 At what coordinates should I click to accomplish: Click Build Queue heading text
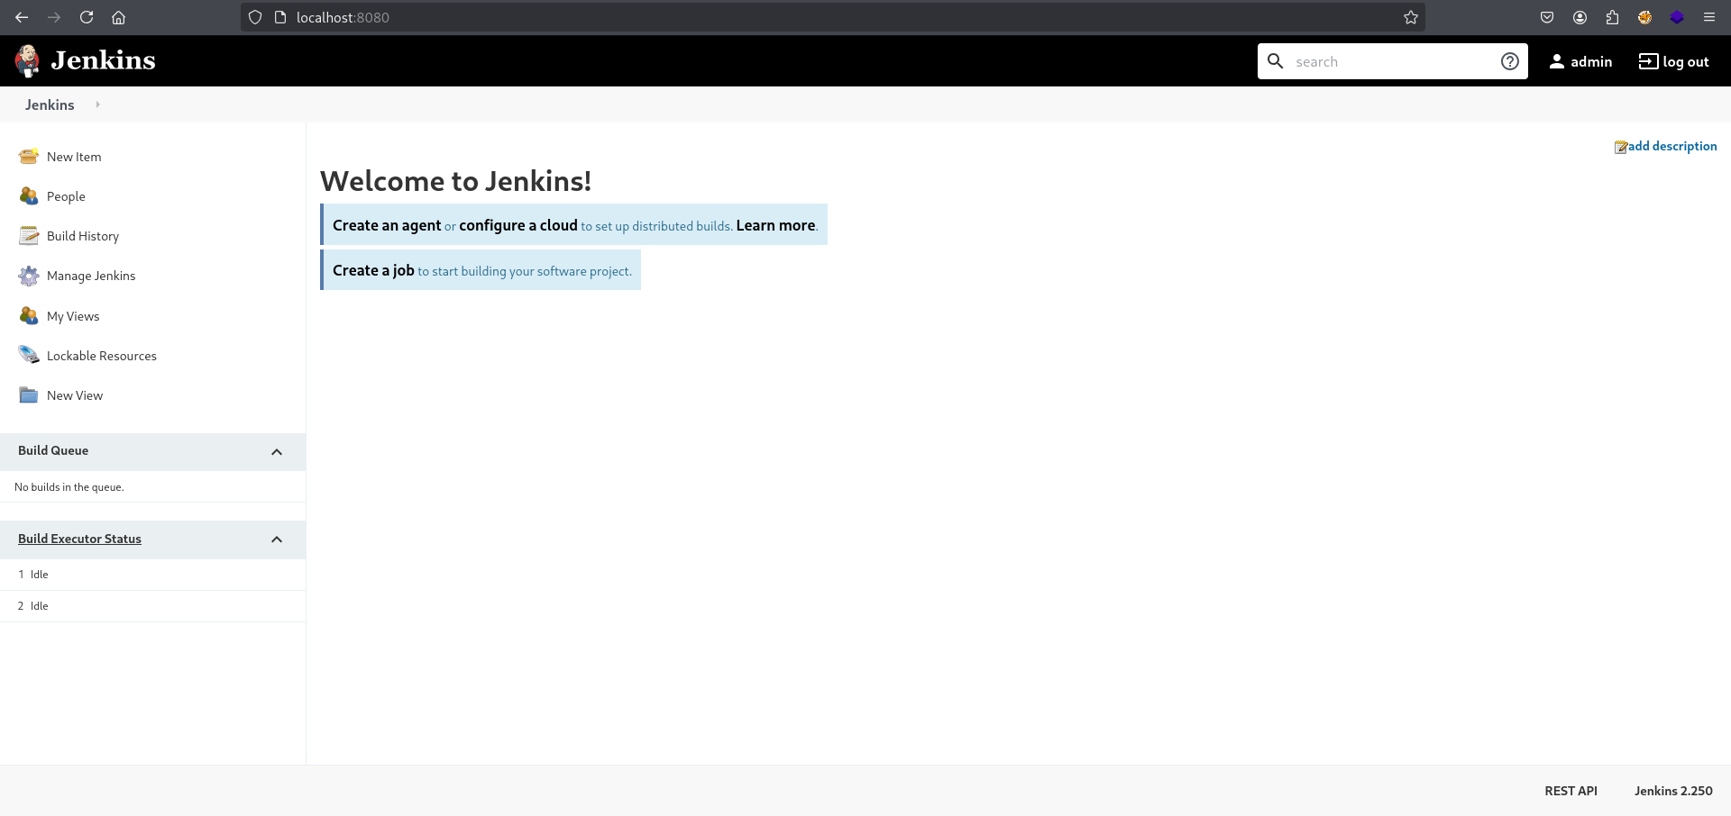[53, 450]
